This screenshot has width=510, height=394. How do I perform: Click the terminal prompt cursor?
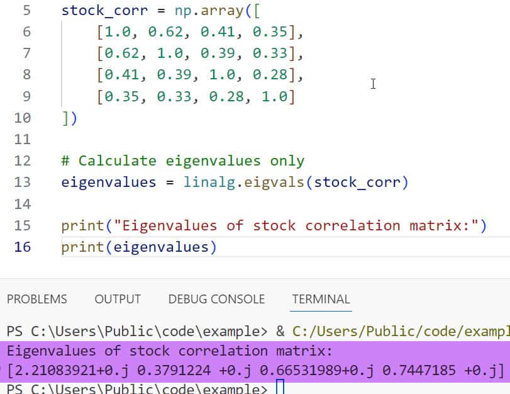pos(280,388)
